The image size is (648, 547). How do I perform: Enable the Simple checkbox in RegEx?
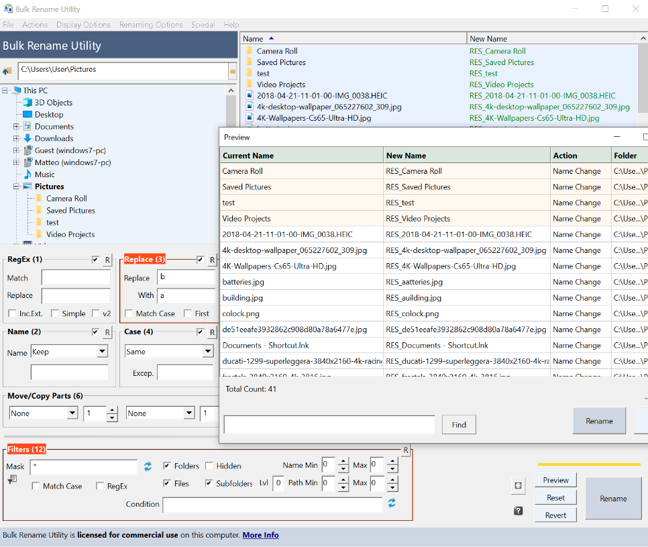pos(55,313)
